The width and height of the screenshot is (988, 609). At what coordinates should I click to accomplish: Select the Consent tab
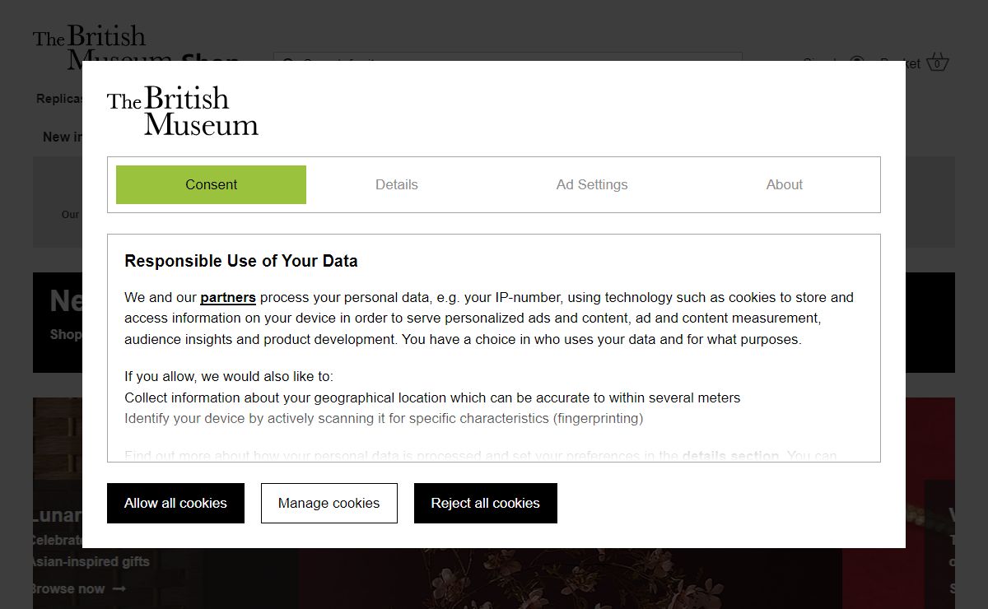(x=211, y=184)
